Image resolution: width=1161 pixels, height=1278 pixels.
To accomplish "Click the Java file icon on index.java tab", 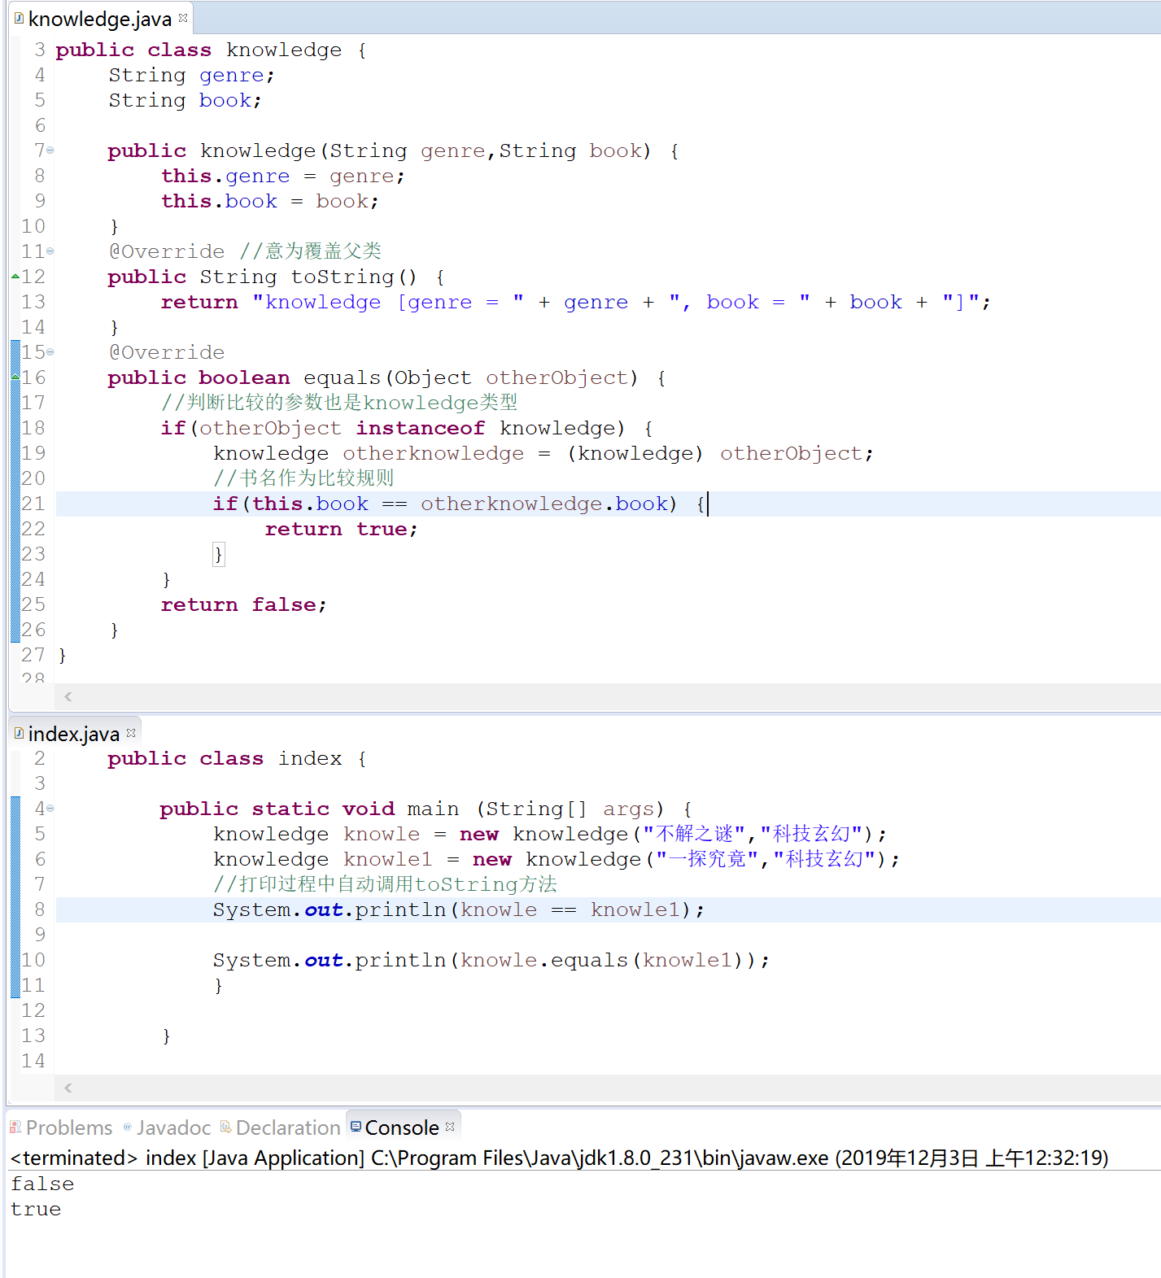I will click(19, 733).
